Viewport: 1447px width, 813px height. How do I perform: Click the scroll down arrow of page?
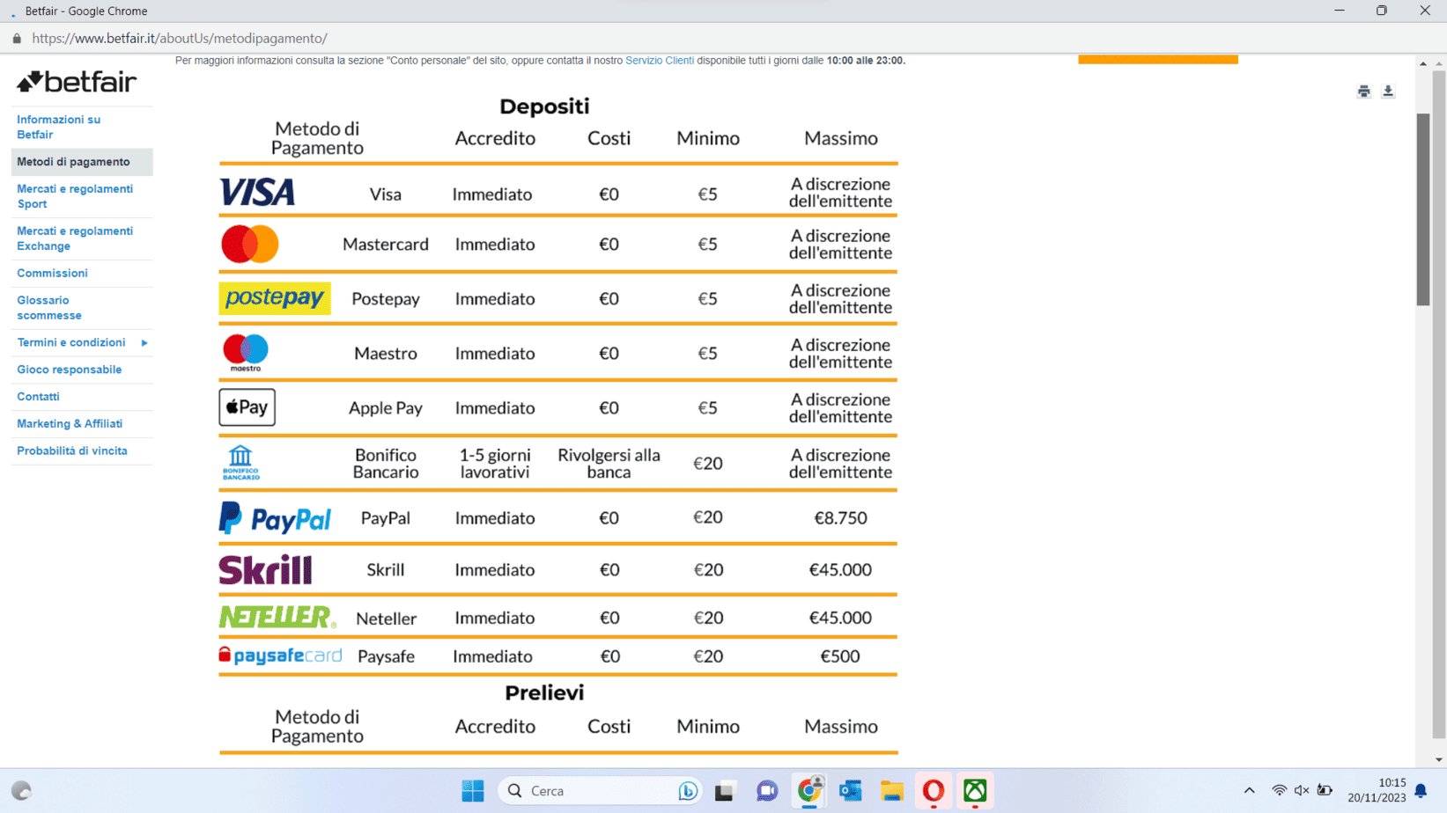pyautogui.click(x=1439, y=760)
